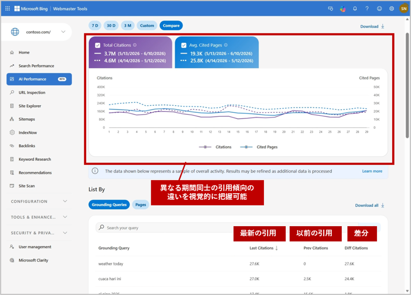Screen dimensions: 411x295
Task: Click the Microsoft Clarity icon
Action: pyautogui.click(x=12, y=260)
